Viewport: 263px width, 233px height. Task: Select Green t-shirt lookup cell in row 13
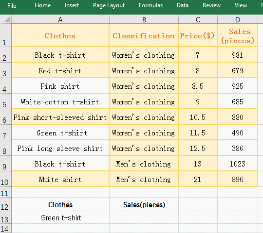pyautogui.click(x=60, y=217)
